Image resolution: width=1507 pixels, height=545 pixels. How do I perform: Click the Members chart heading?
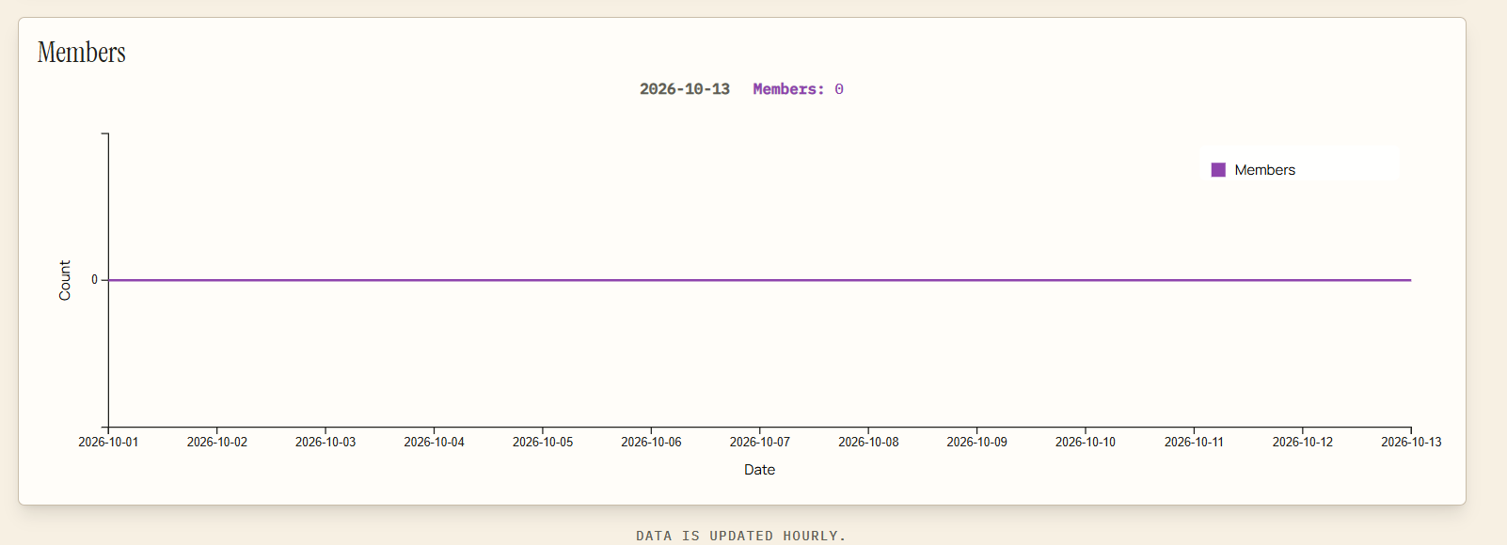(82, 53)
